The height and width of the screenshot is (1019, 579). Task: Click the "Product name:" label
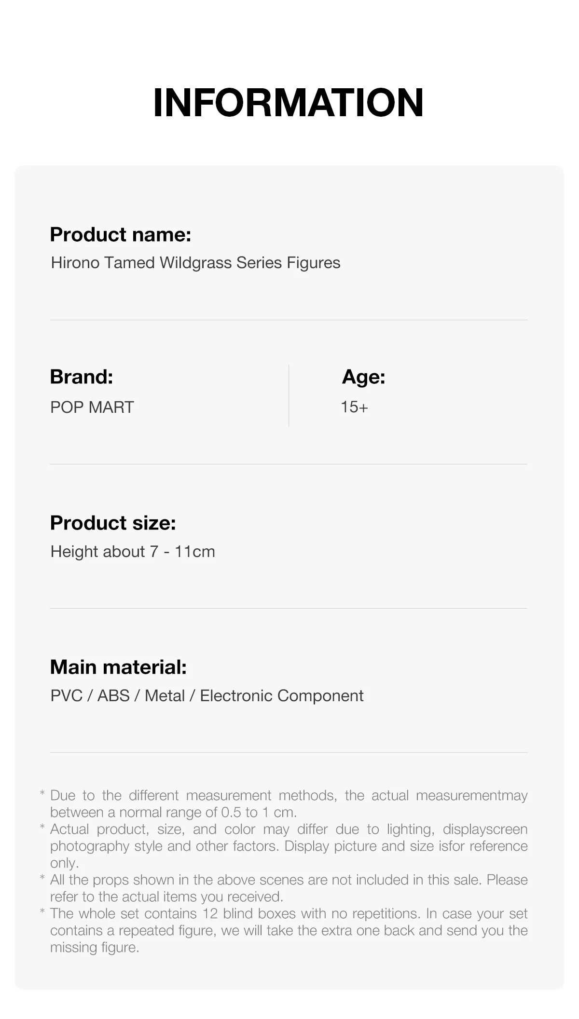click(121, 235)
